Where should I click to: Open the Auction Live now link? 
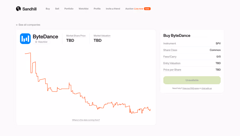(x=138, y=9)
